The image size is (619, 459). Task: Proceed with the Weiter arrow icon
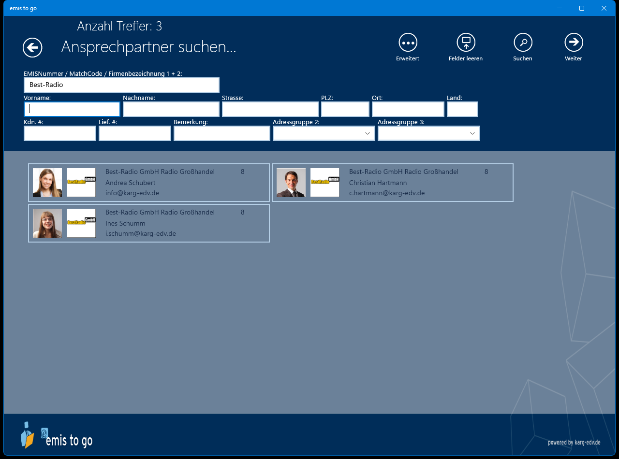(574, 43)
